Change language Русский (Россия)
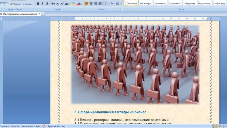Screen dimensions: 227x128 (56, 127)
